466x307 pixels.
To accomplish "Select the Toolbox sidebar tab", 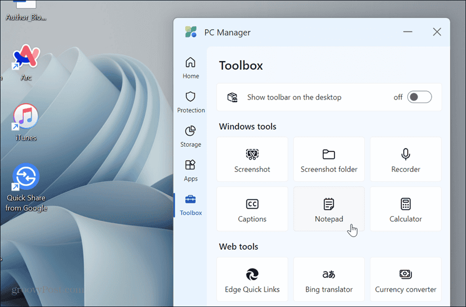I will 190,205.
